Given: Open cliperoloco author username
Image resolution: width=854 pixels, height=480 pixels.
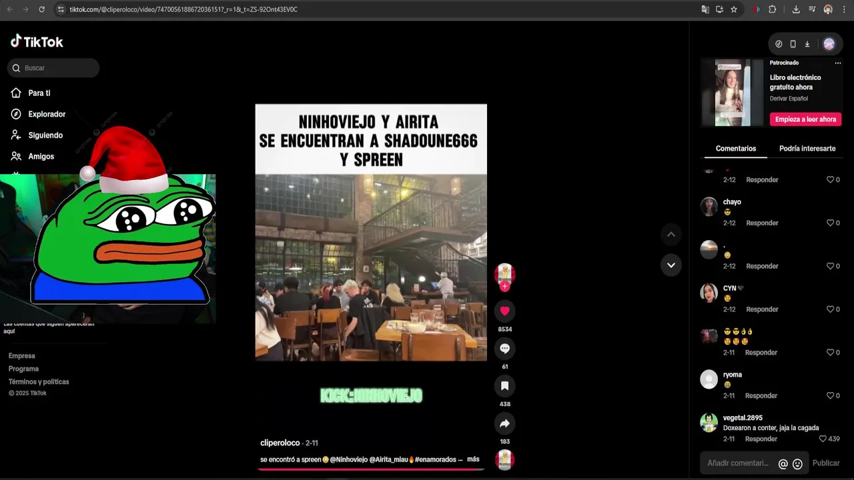Looking at the screenshot, I should 280,443.
